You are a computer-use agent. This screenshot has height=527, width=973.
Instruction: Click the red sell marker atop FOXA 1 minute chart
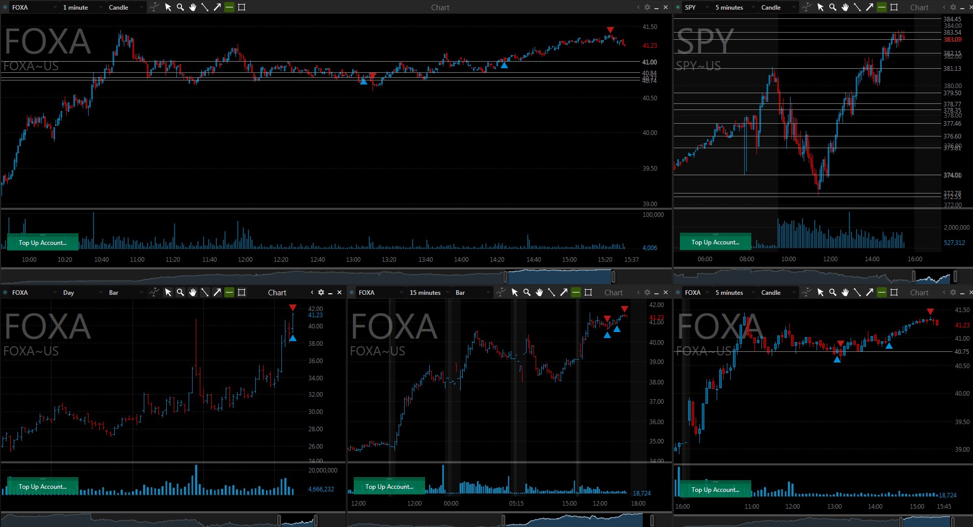coord(610,30)
